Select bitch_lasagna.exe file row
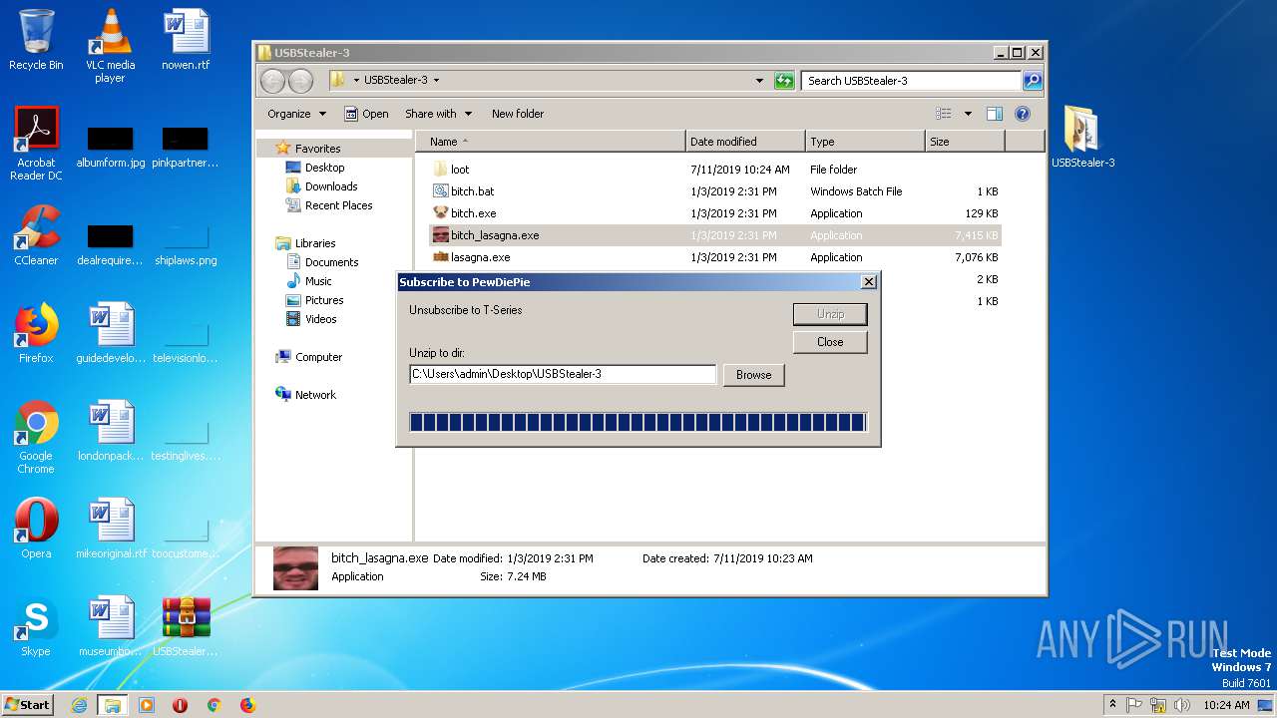 coord(714,235)
